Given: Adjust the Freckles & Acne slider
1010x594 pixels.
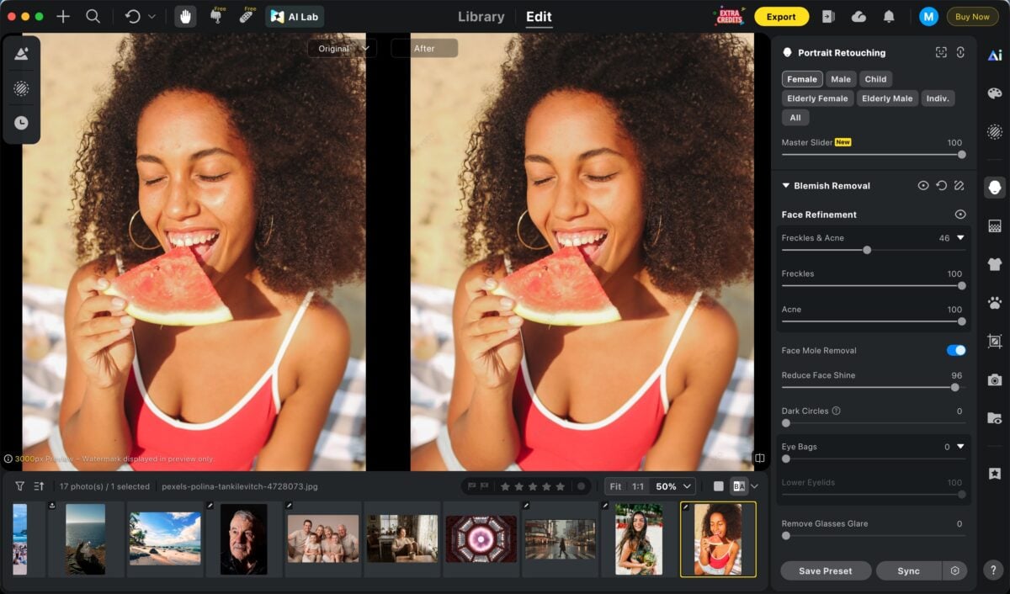Looking at the screenshot, I should point(867,250).
